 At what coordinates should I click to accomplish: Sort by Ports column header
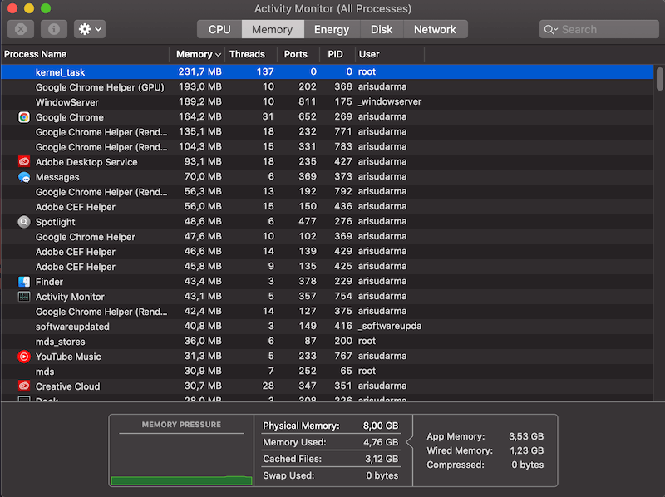(298, 54)
